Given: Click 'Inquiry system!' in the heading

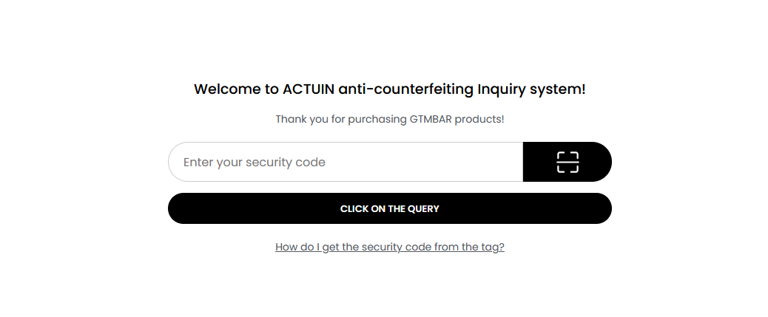Looking at the screenshot, I should (x=531, y=89).
